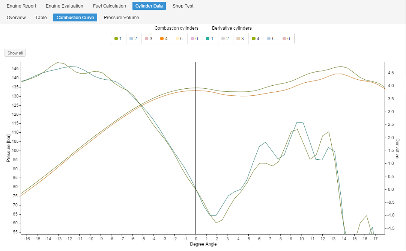Screen dimensions: 406x251
Task: Click the Show all button
Action: [15, 53]
